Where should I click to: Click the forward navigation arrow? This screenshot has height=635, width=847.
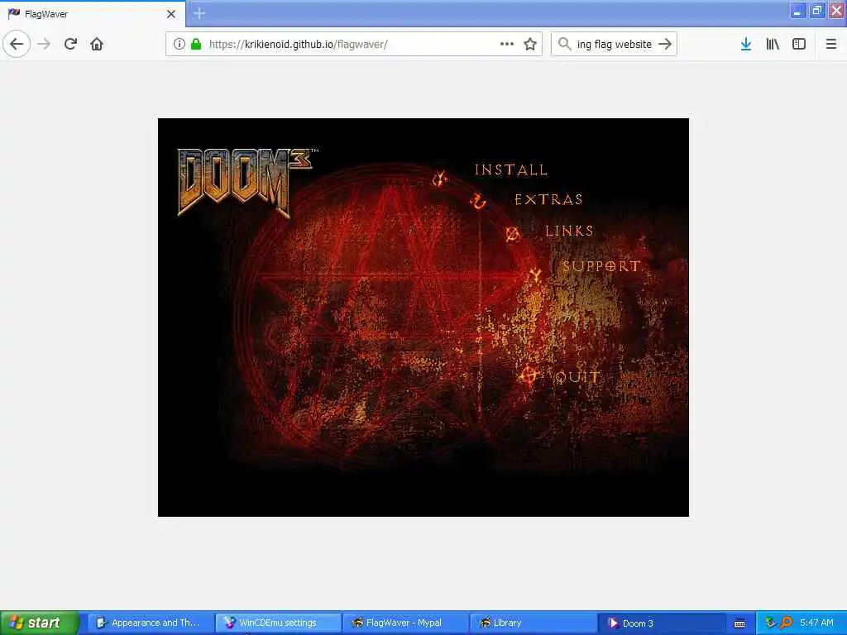tap(44, 44)
